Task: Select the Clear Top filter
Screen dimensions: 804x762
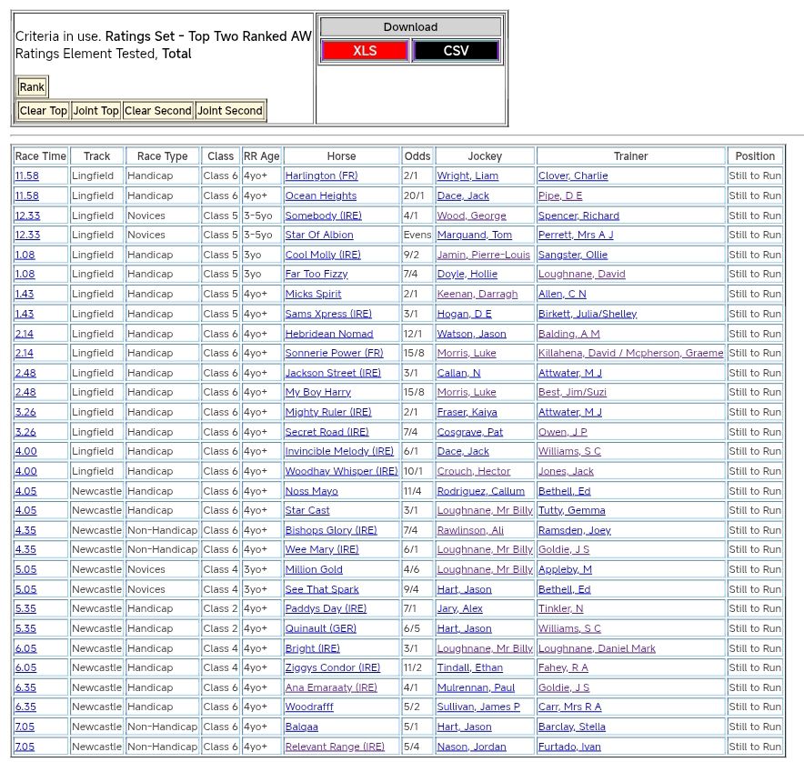Action: click(x=44, y=111)
